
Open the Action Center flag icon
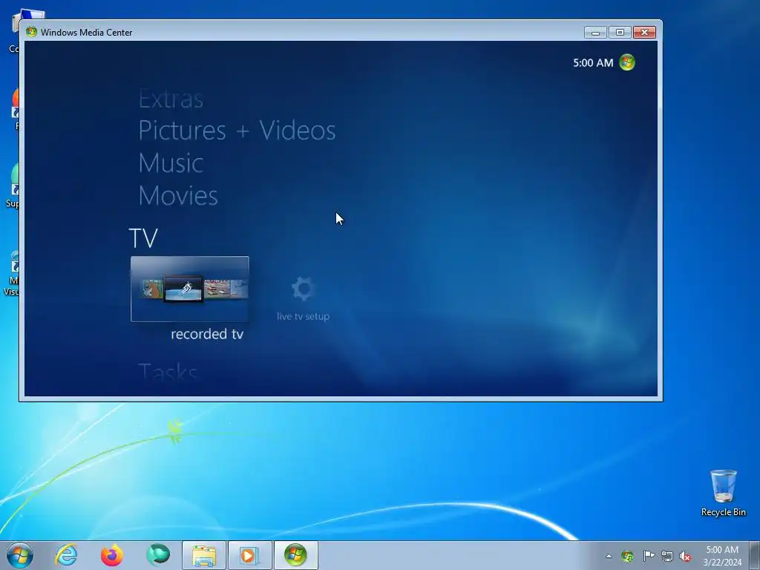pos(648,556)
